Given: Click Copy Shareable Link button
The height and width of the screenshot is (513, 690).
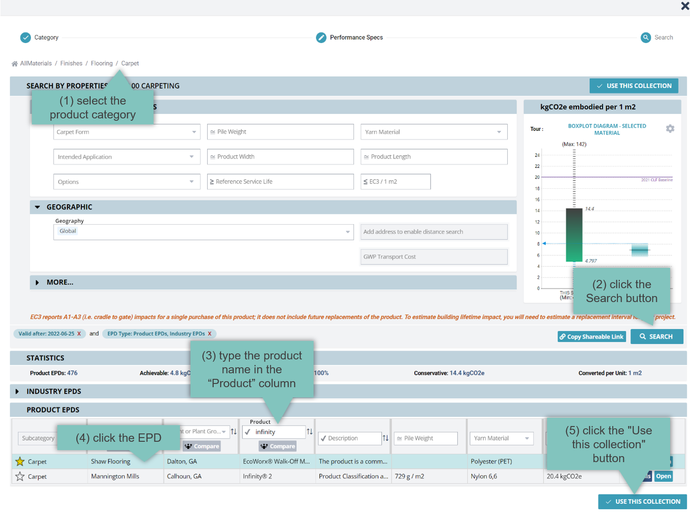Looking at the screenshot, I should click(x=591, y=337).
